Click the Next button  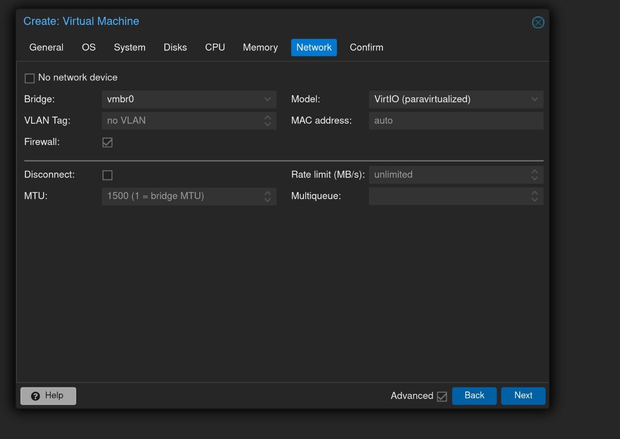(x=523, y=396)
